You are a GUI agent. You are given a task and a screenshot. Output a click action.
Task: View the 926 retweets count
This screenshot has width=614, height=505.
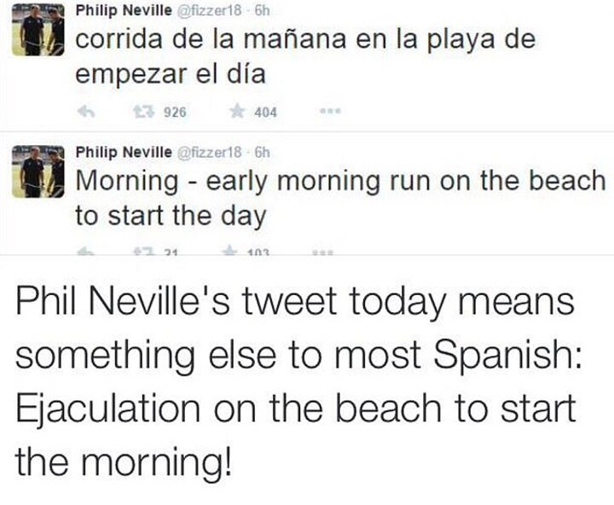coord(164,111)
